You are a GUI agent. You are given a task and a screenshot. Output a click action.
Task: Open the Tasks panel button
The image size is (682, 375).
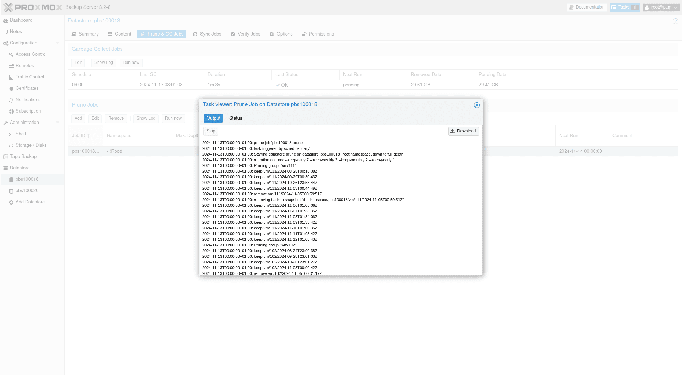[x=625, y=7]
